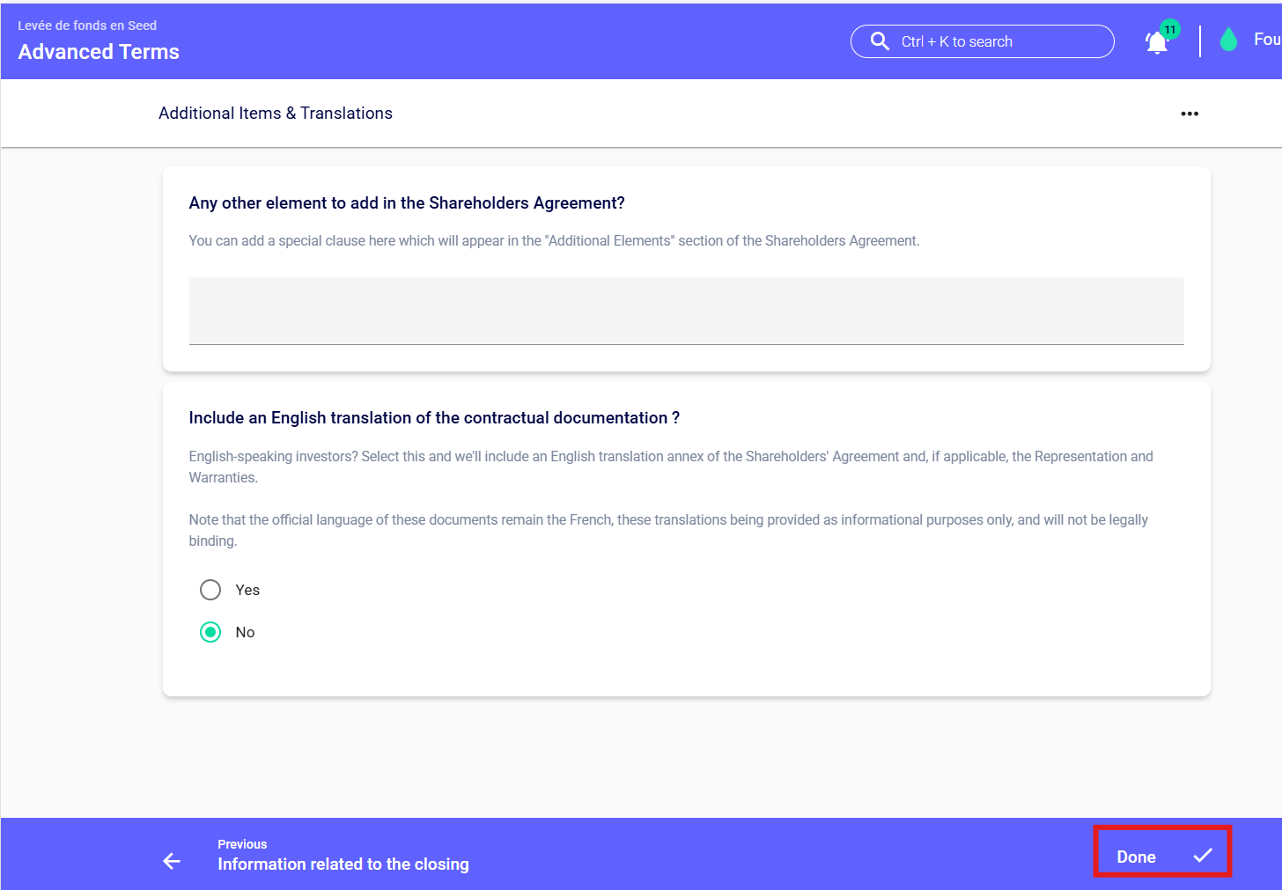
Task: Select the No radio button
Action: [x=210, y=632]
